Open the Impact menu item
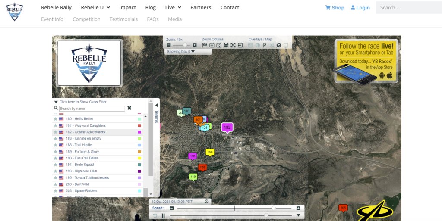 coord(127,8)
